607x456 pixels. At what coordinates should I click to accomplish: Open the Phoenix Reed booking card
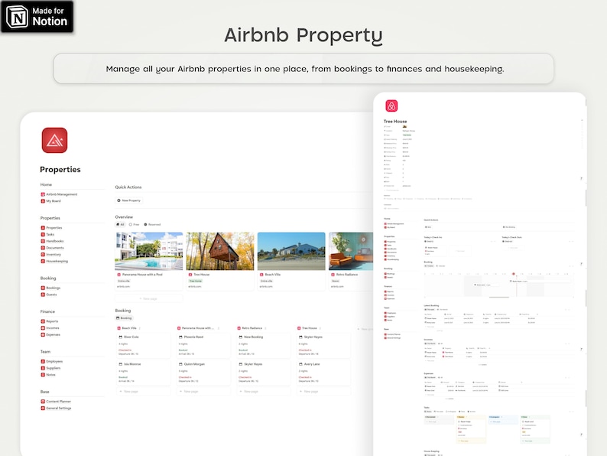(203, 345)
